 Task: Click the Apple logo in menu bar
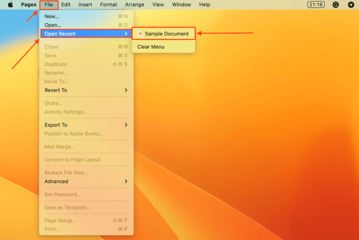(x=10, y=5)
